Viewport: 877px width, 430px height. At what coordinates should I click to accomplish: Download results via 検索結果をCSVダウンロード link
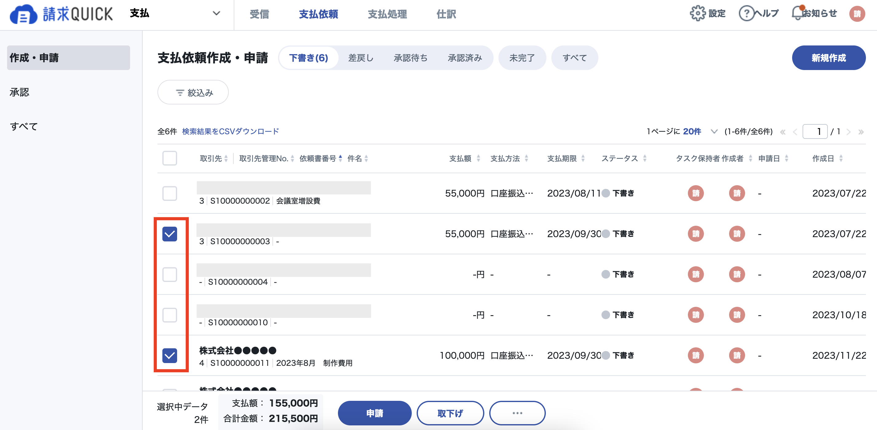(231, 131)
